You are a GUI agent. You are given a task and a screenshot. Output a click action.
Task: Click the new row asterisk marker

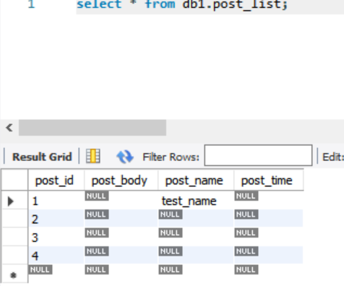click(14, 275)
